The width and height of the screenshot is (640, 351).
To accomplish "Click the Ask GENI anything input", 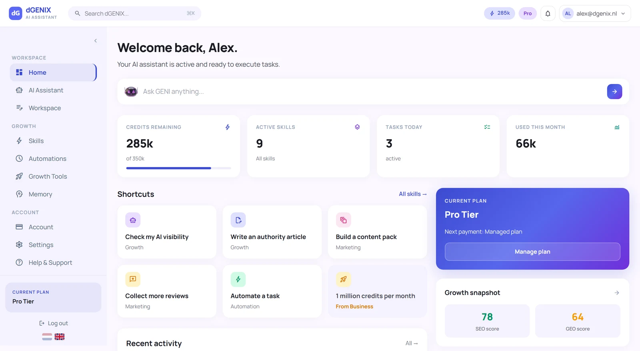I will click(x=372, y=92).
